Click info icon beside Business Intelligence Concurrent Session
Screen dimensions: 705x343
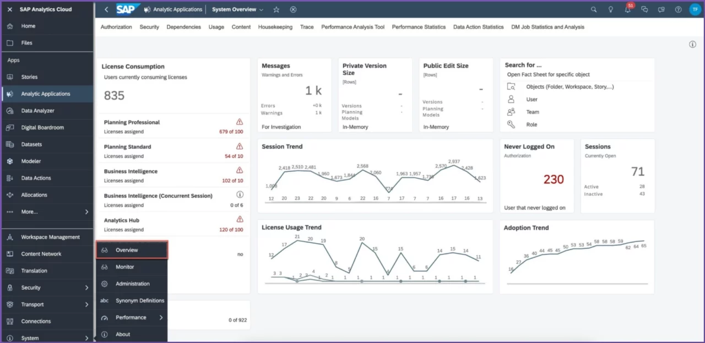(x=240, y=195)
